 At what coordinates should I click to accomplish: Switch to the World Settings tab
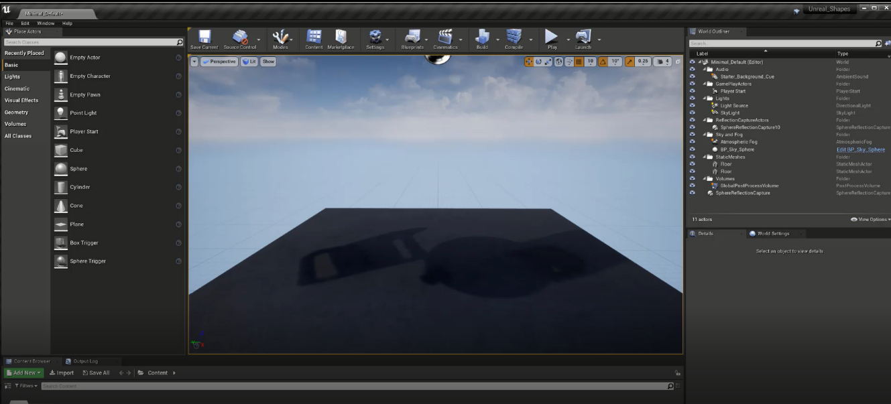[x=772, y=233]
